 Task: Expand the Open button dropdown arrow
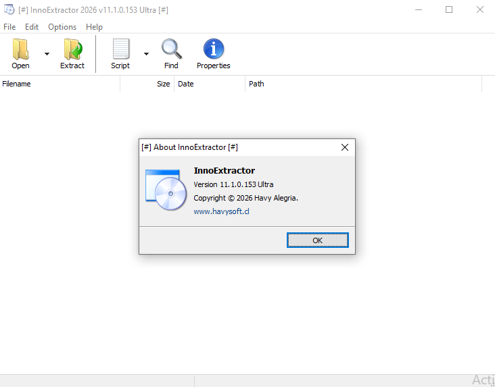(47, 54)
